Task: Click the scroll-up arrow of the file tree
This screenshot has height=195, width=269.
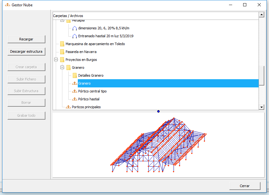Action: [x=261, y=15]
